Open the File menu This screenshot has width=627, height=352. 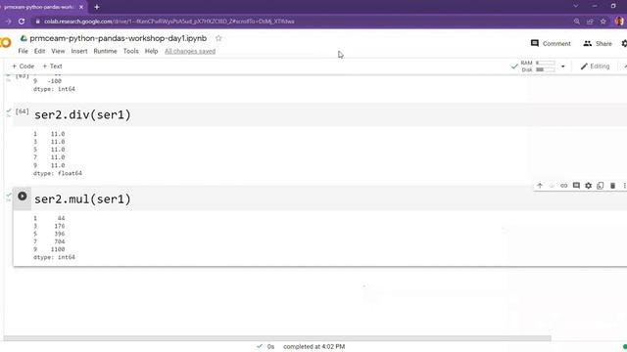tap(24, 51)
